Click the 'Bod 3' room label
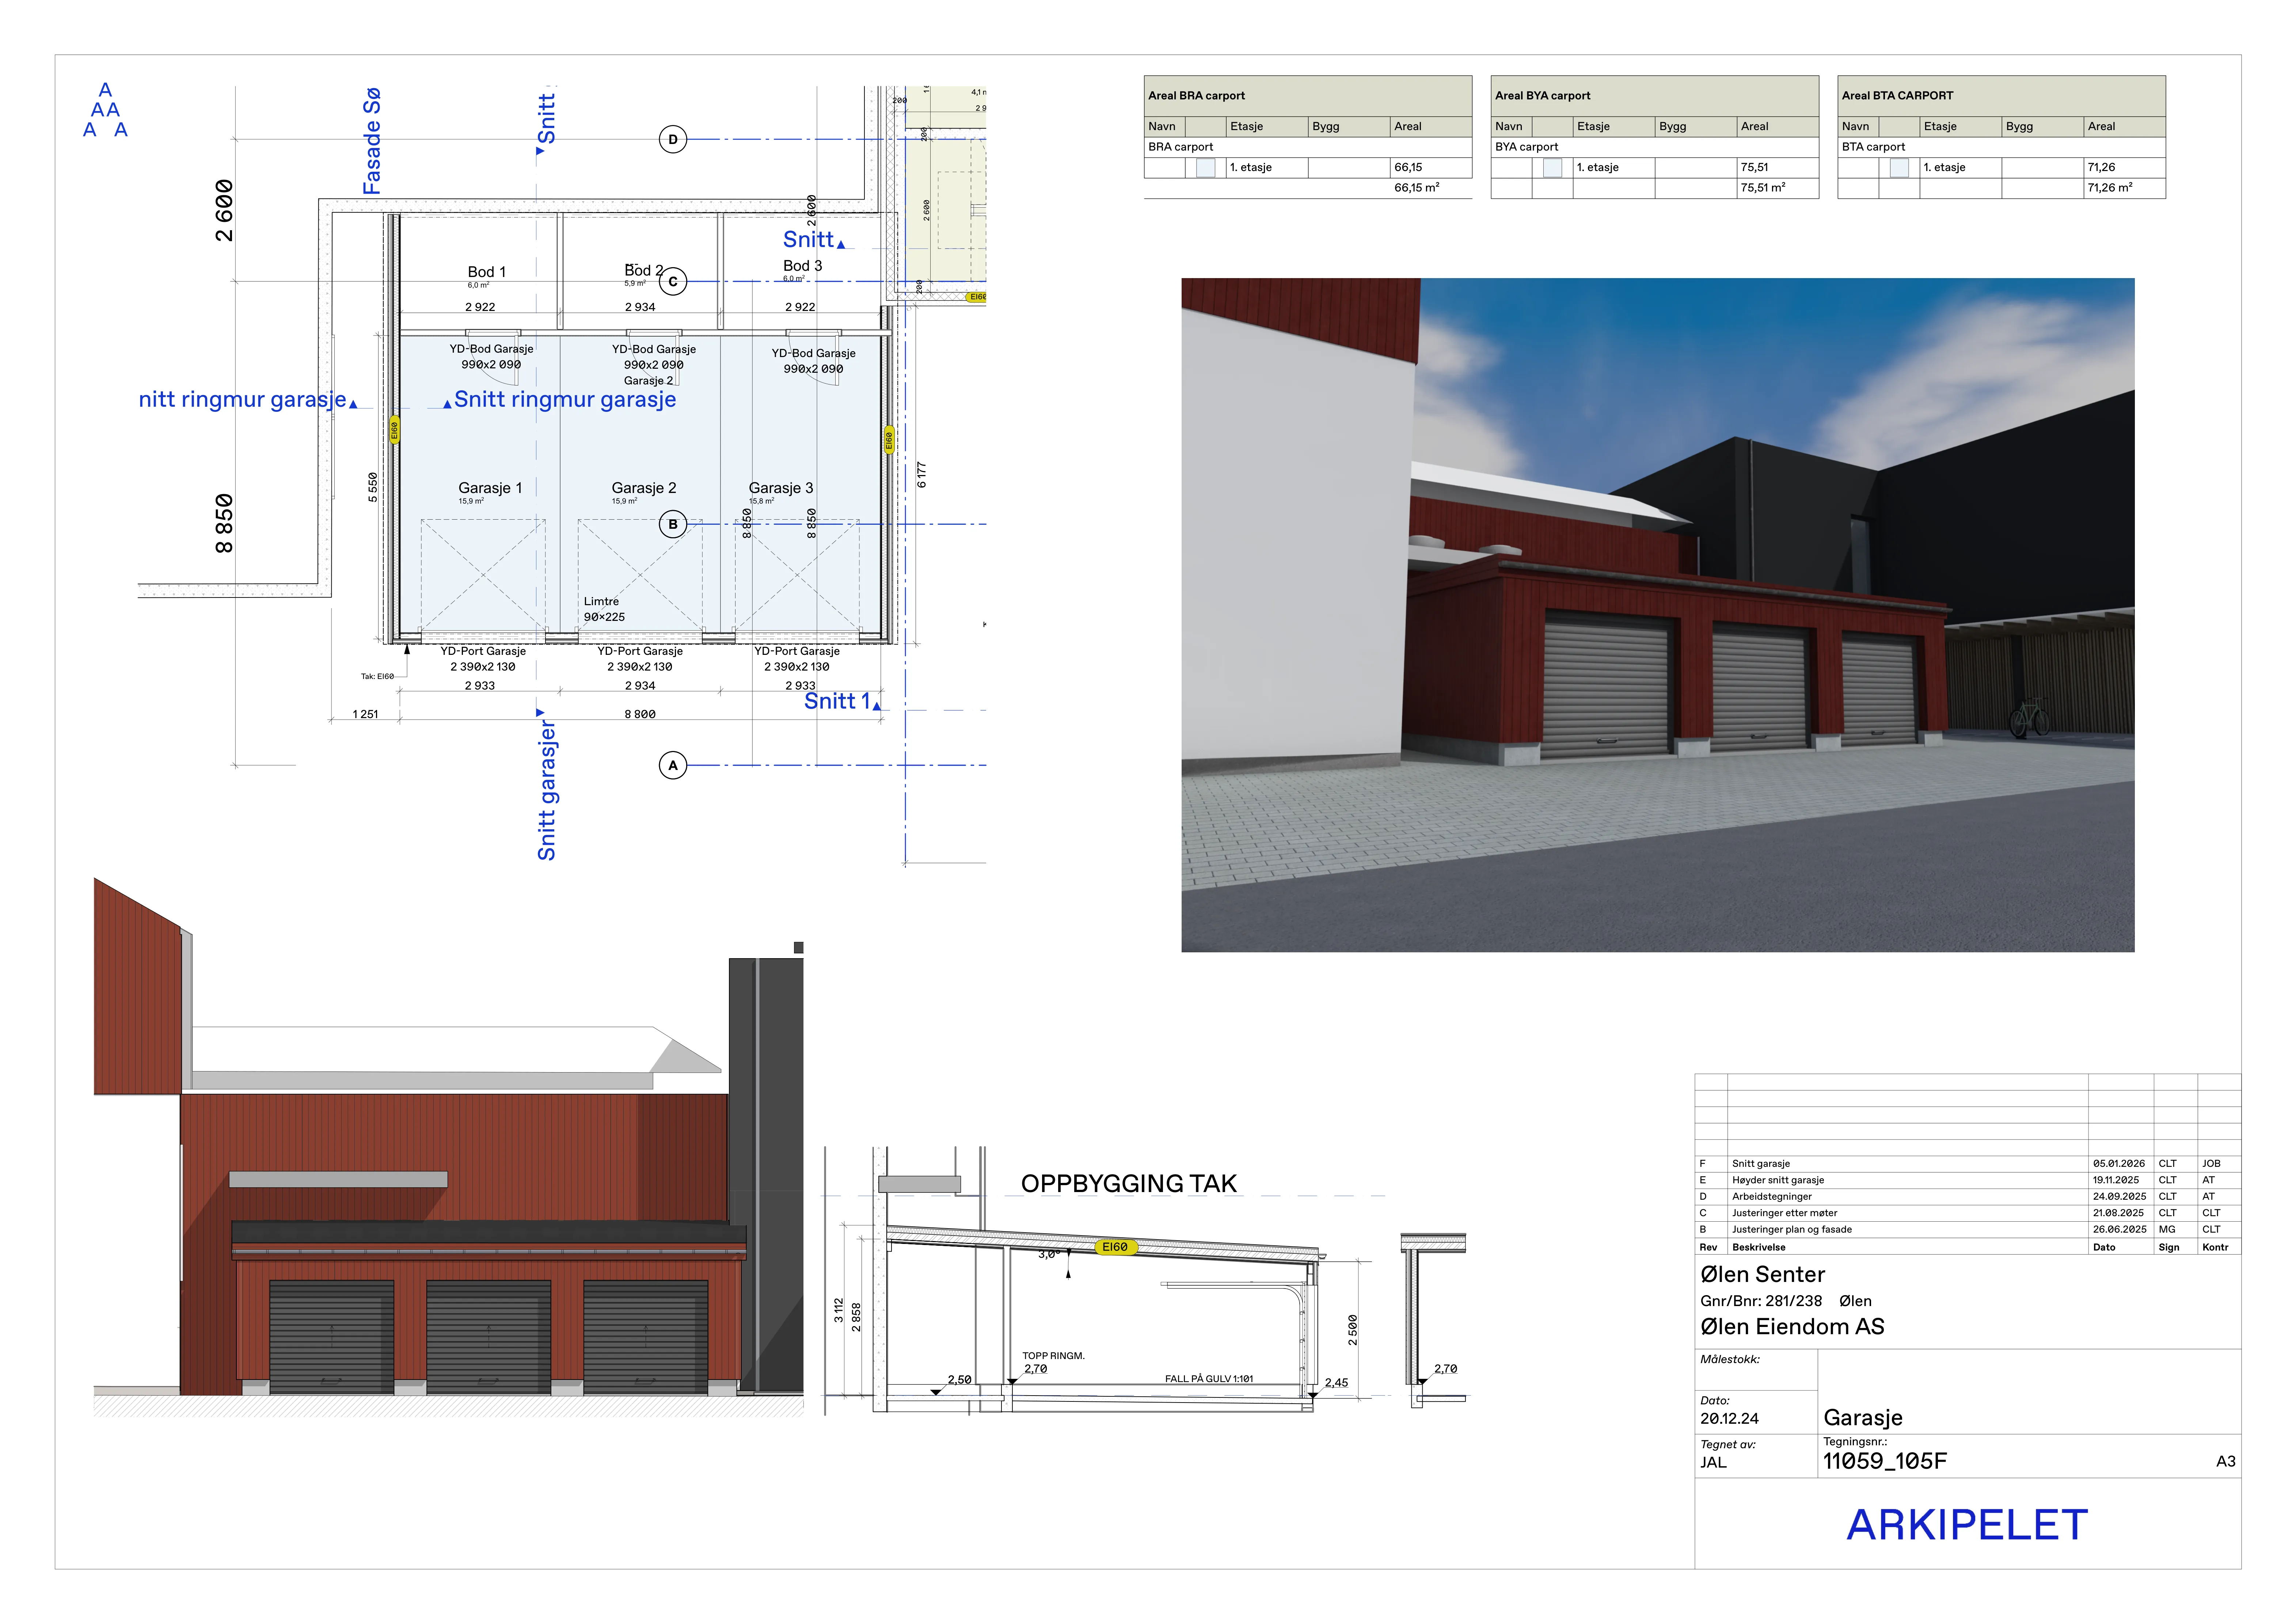The height and width of the screenshot is (1624, 2296). click(803, 266)
